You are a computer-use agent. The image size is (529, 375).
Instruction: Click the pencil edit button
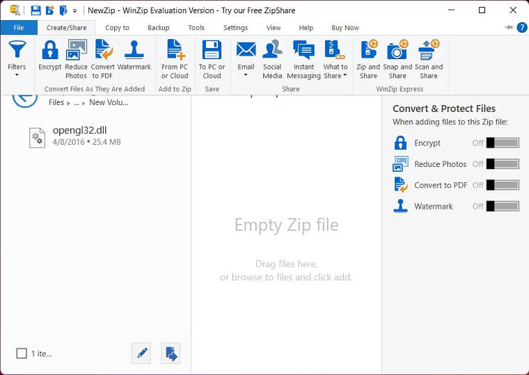141,353
